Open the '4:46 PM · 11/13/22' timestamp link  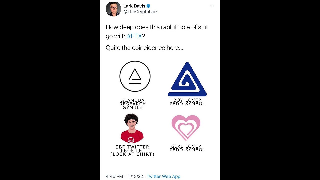tap(124, 176)
